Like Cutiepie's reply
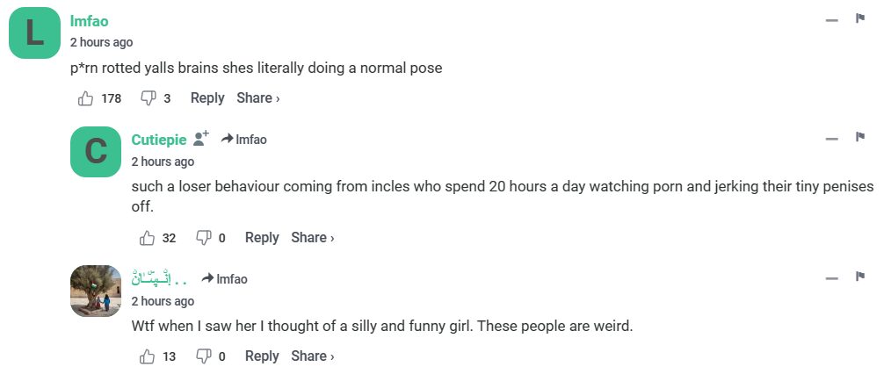Image resolution: width=891 pixels, height=374 pixels. (147, 238)
